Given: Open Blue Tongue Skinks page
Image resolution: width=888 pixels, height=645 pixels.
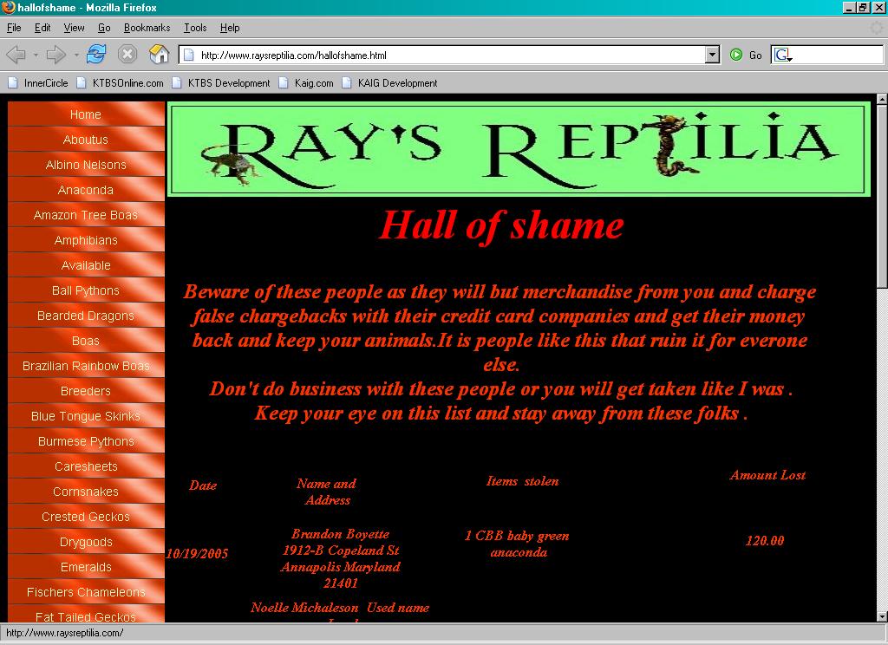Looking at the screenshot, I should pyautogui.click(x=86, y=415).
